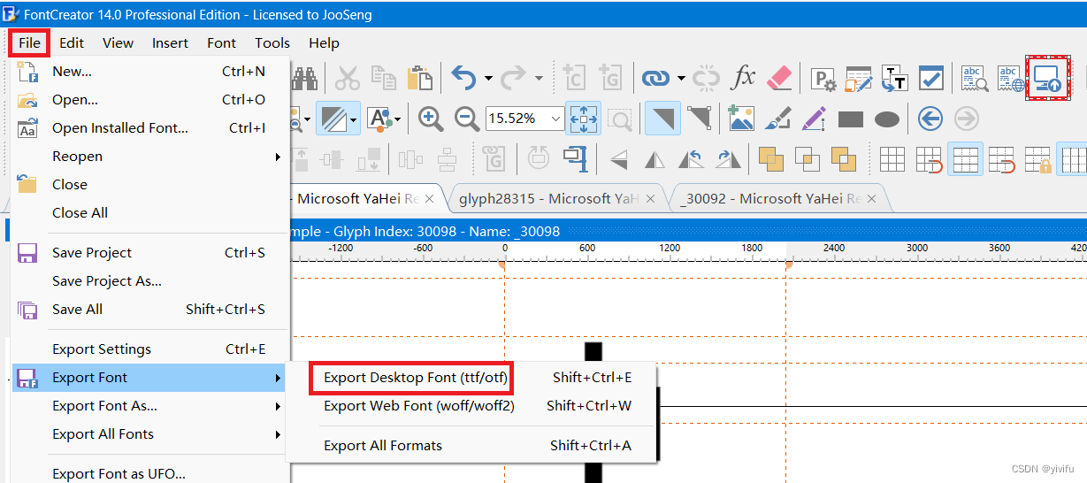Select Open Installed Font menu entry
Viewport: 1087px width, 483px height.
[x=150, y=128]
